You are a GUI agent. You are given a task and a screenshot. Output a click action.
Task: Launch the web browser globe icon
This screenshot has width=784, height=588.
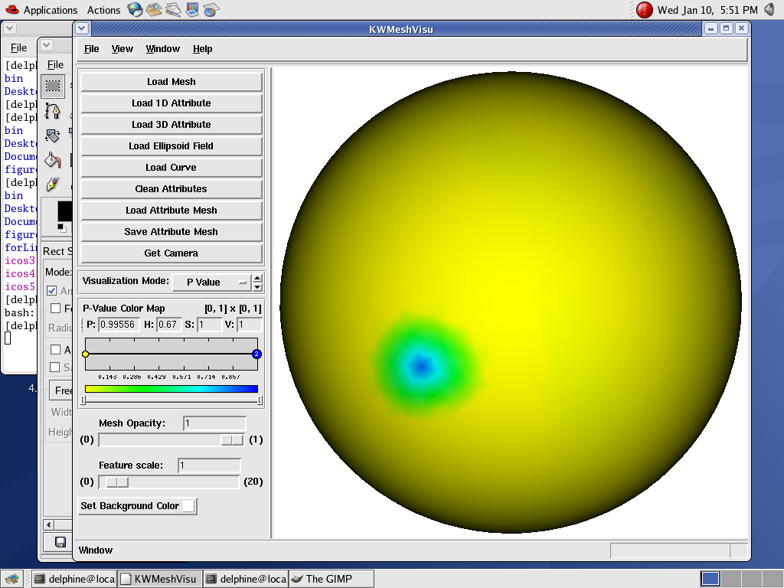(x=136, y=10)
